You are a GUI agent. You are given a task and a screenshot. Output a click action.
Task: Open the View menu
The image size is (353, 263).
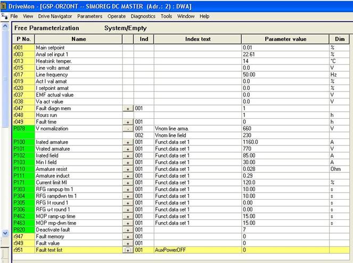(28, 16)
